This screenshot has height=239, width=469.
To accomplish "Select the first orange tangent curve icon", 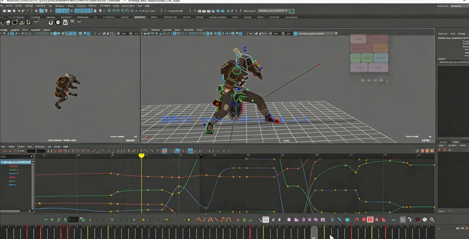I will pyautogui.click(x=198, y=219).
